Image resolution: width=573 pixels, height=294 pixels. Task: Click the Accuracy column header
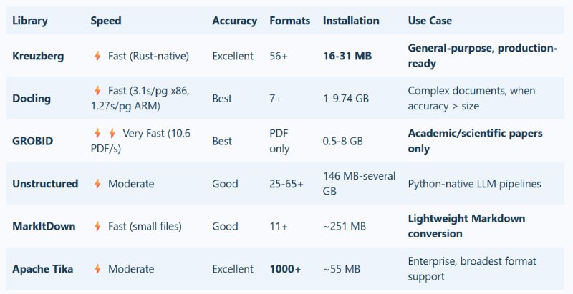[234, 21]
